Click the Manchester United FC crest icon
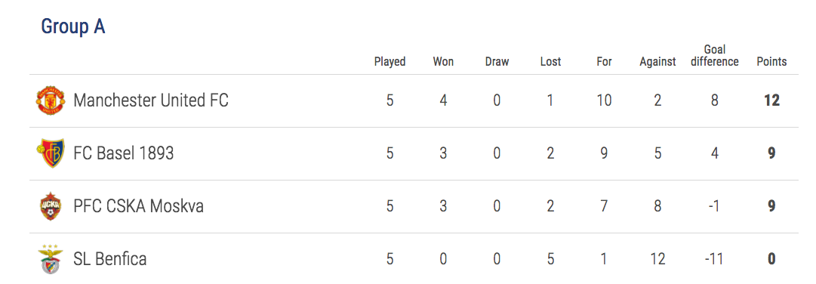 pos(51,100)
